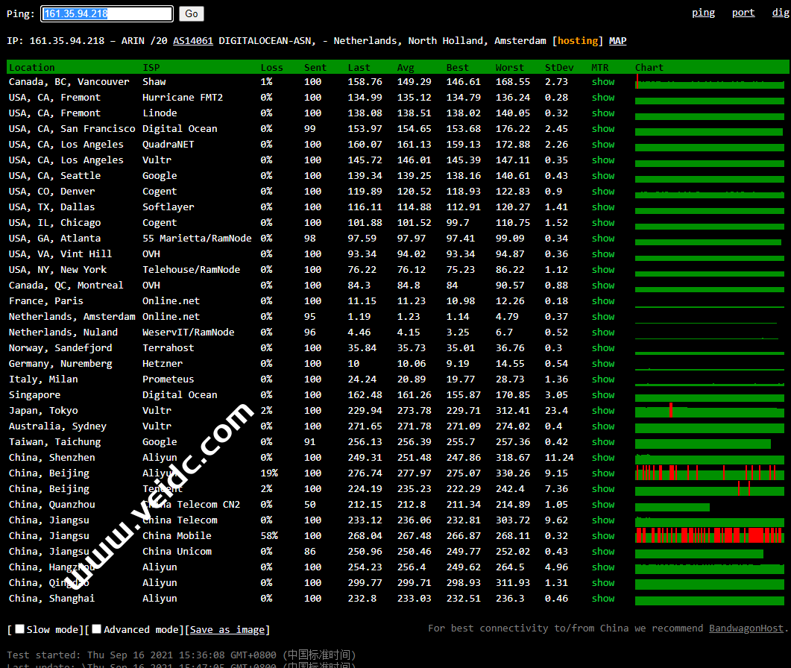Image resolution: width=791 pixels, height=668 pixels.
Task: Open the ping tool link
Action: click(x=703, y=12)
